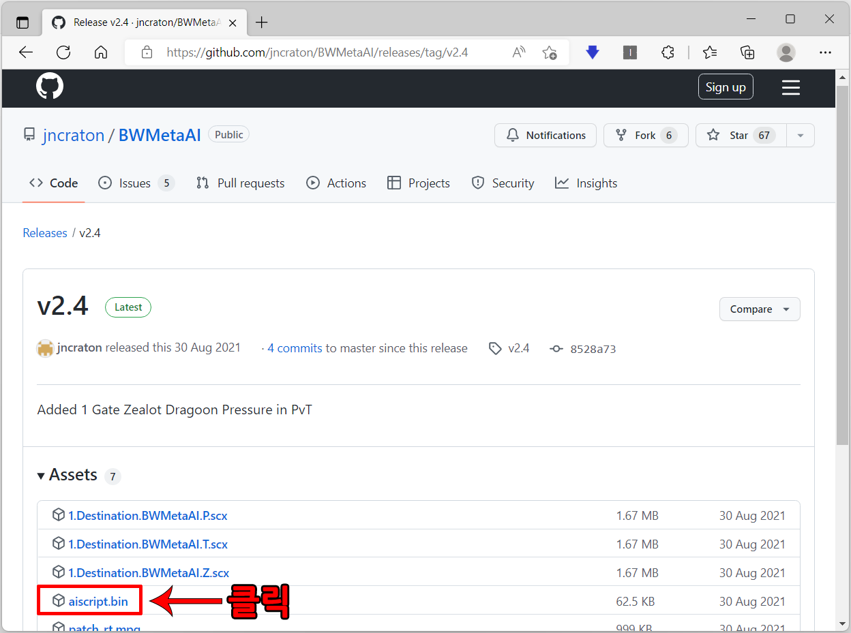Click the Public repository label

click(x=229, y=135)
